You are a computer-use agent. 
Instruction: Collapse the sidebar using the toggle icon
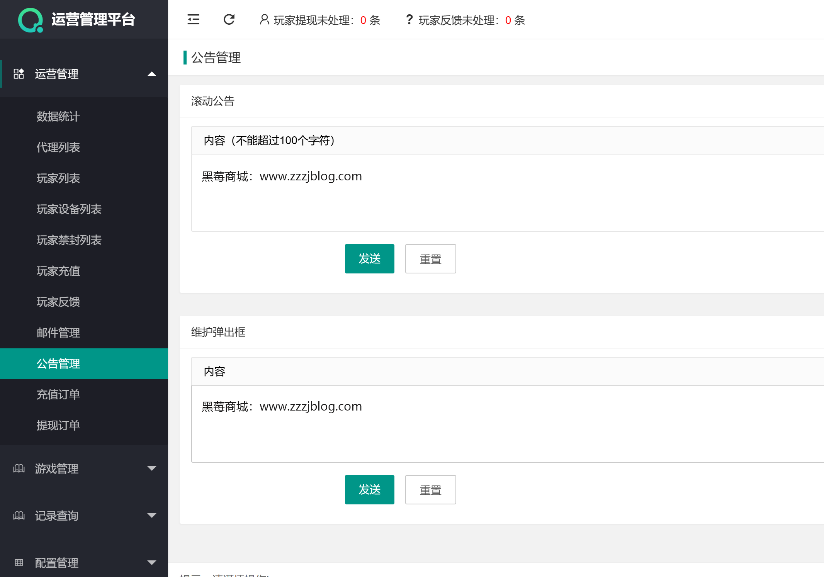click(x=193, y=20)
